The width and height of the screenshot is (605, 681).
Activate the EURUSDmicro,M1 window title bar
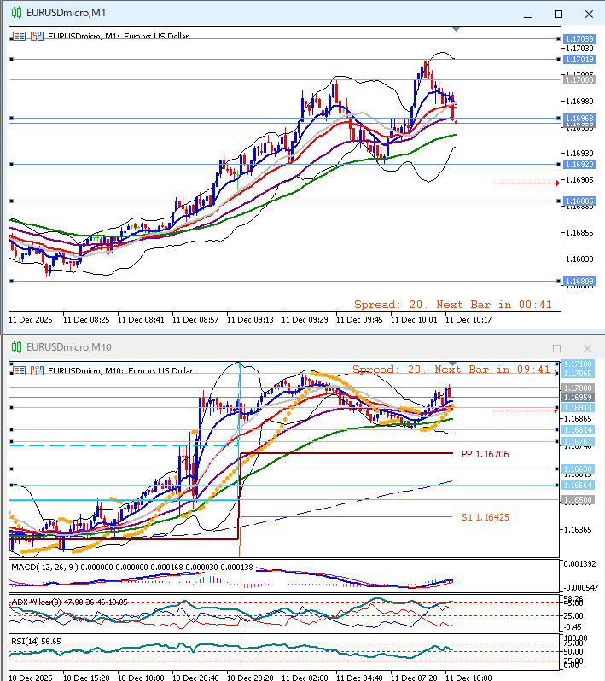pyautogui.click(x=256, y=14)
